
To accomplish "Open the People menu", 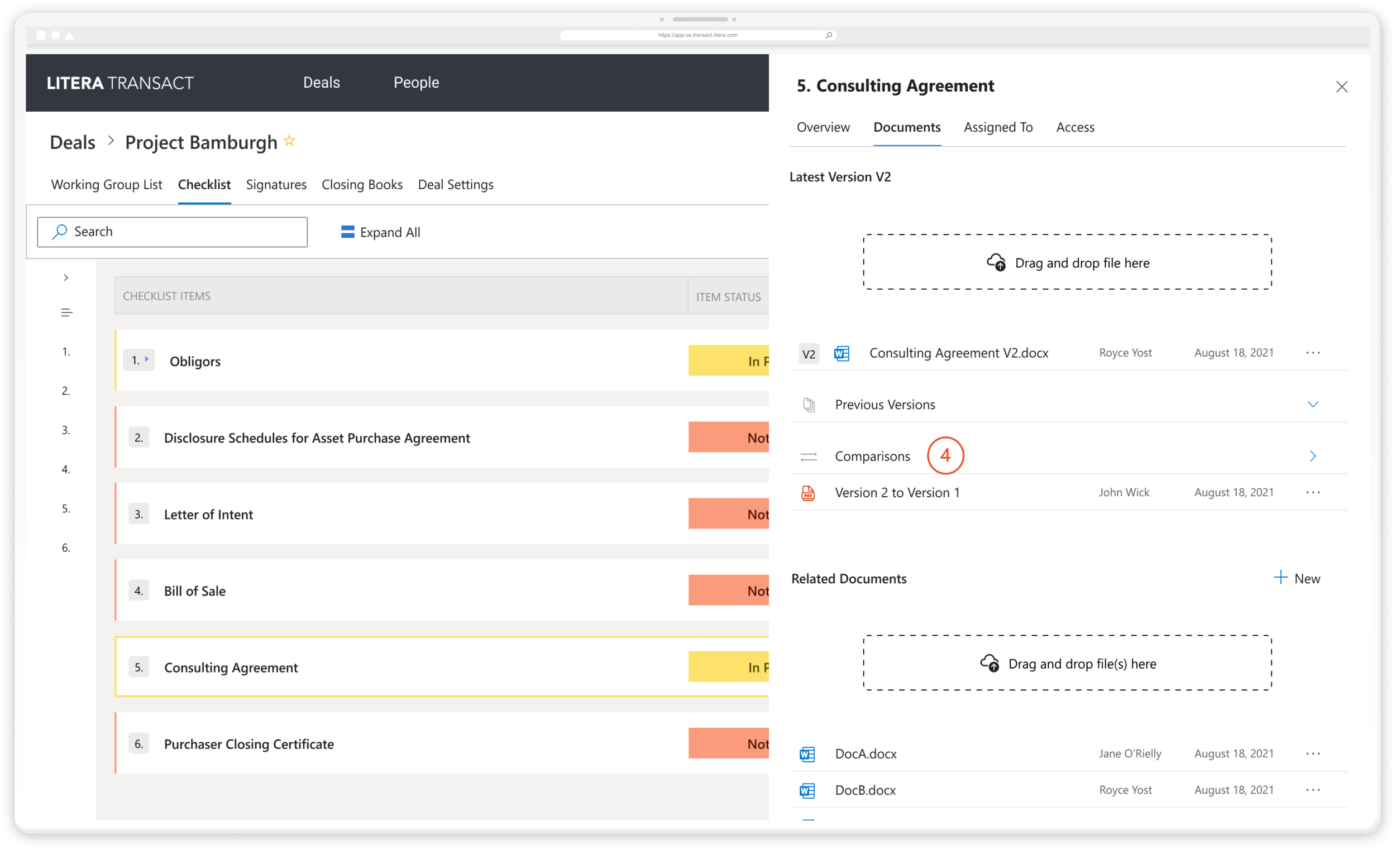I will tap(417, 82).
